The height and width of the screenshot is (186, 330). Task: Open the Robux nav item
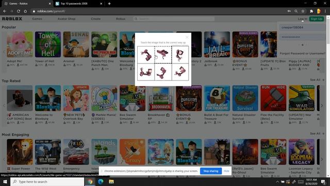pyautogui.click(x=121, y=19)
